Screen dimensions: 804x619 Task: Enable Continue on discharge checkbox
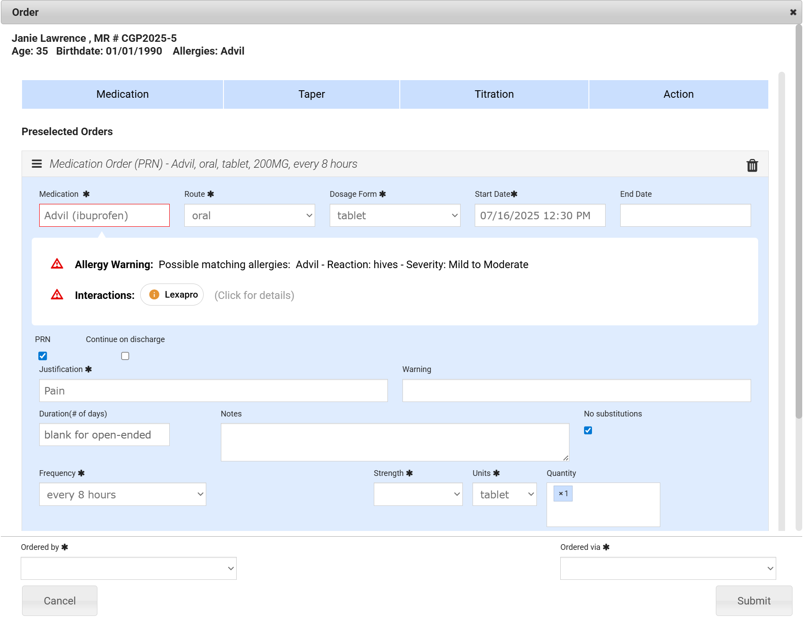click(x=125, y=356)
